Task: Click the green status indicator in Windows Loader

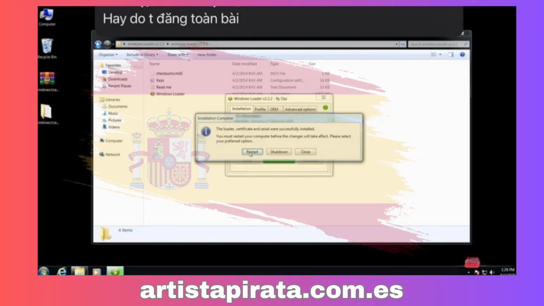Action: click(x=325, y=108)
